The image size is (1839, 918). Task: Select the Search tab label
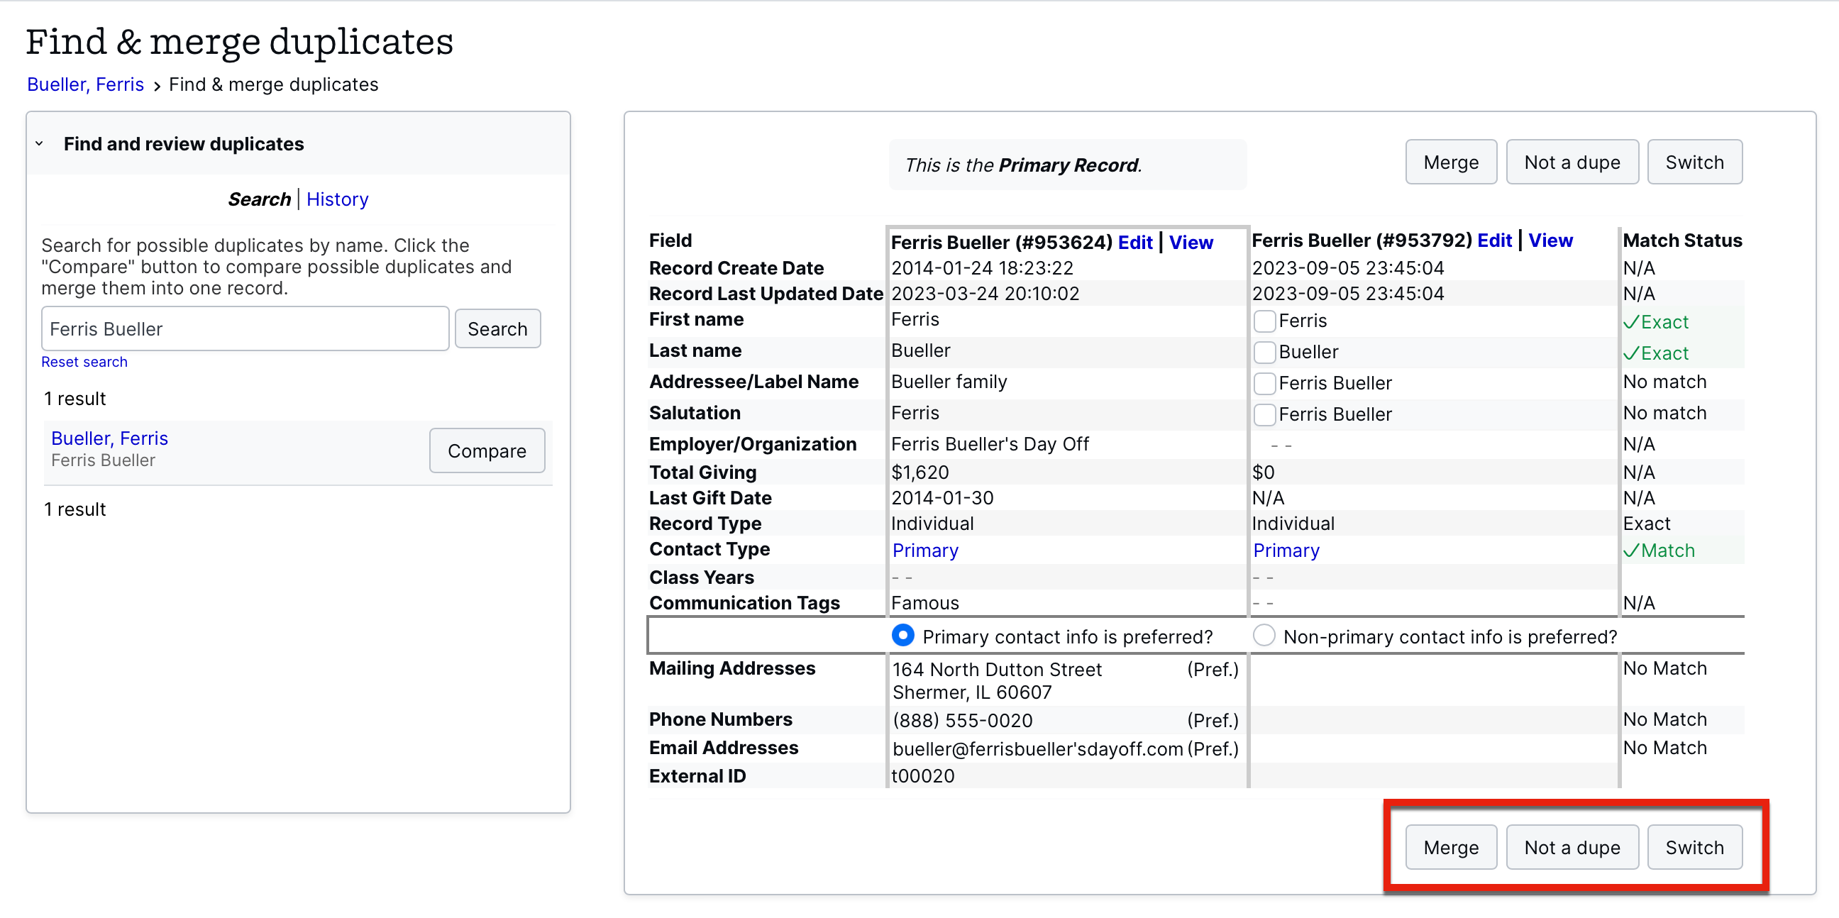259,199
